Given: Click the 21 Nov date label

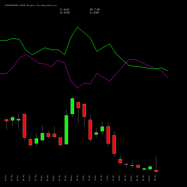Looking at the screenshot, I should (6, 178).
